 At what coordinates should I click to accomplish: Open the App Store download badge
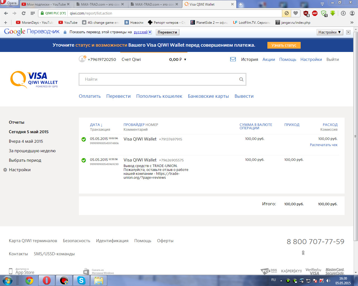[22, 271]
